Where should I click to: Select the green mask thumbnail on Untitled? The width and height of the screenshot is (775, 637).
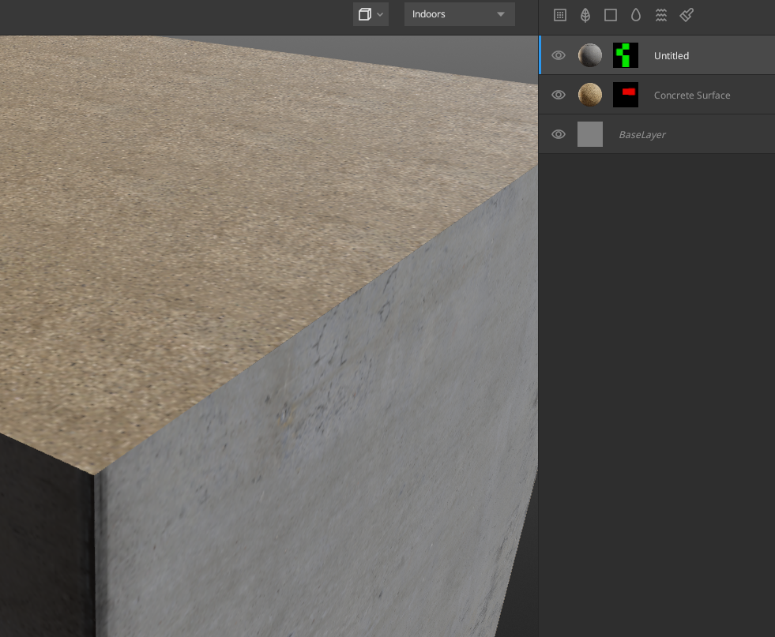[626, 55]
